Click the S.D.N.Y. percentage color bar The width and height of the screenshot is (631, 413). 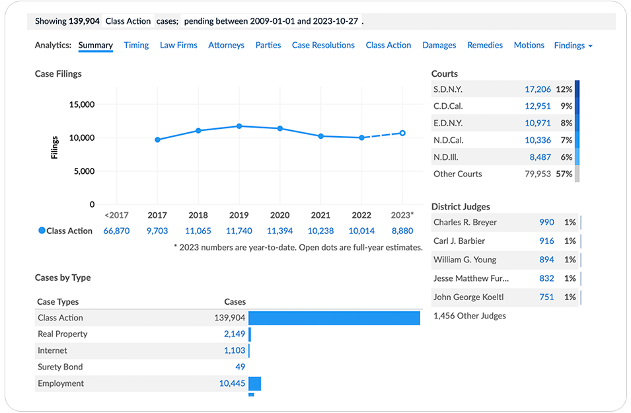(577, 89)
